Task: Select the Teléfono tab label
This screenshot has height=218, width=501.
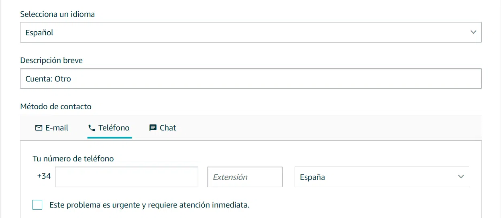Action: point(114,128)
